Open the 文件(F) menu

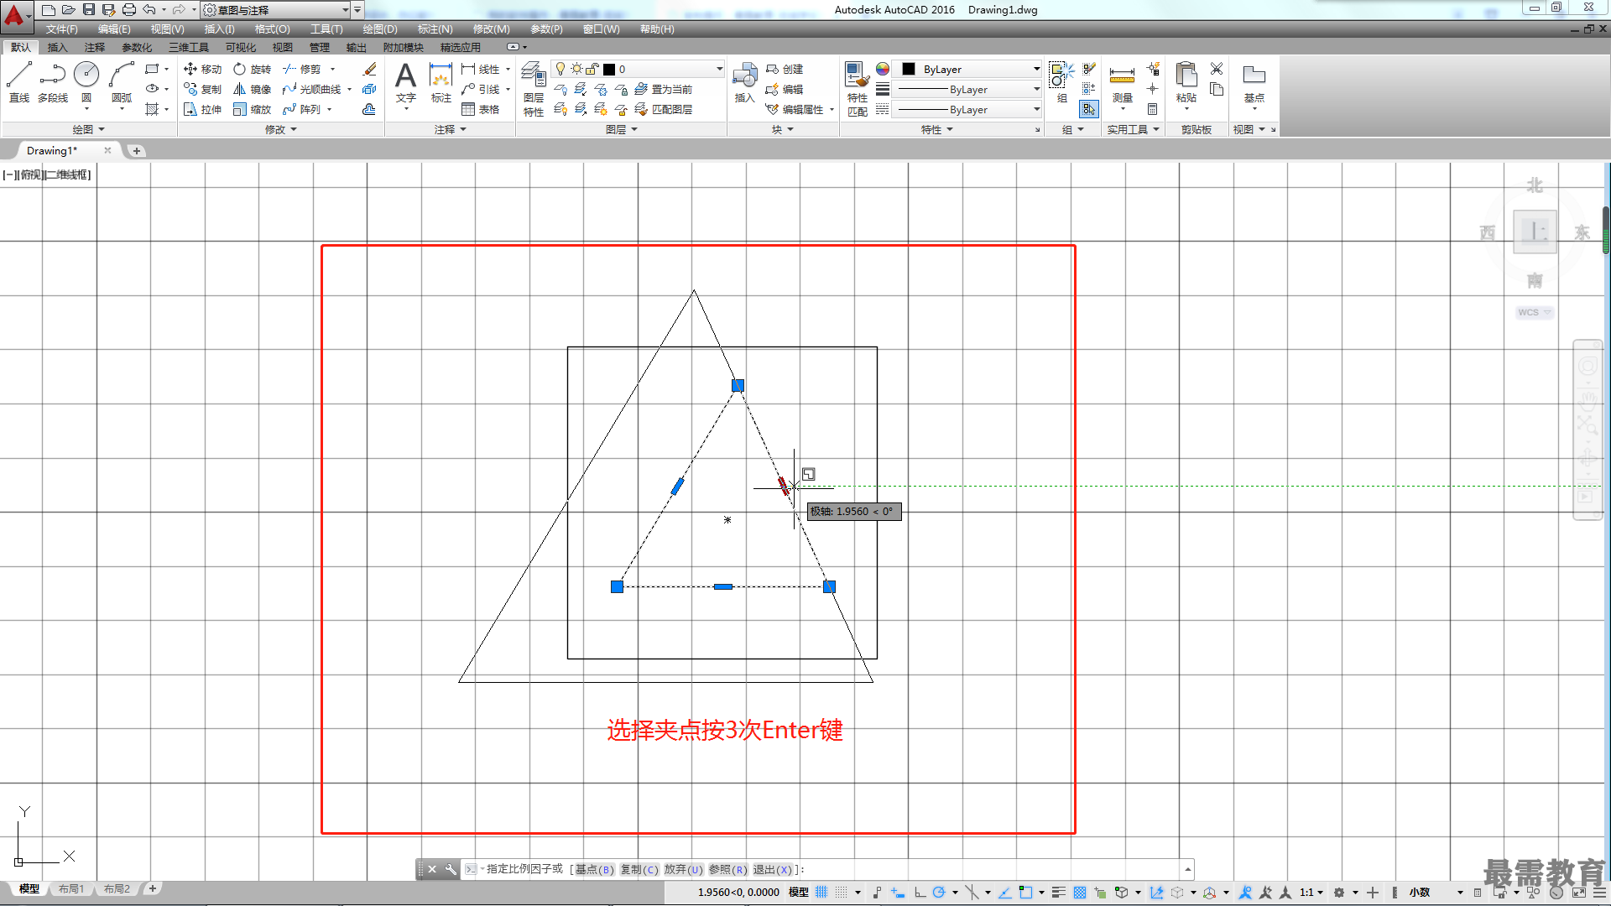(61, 29)
